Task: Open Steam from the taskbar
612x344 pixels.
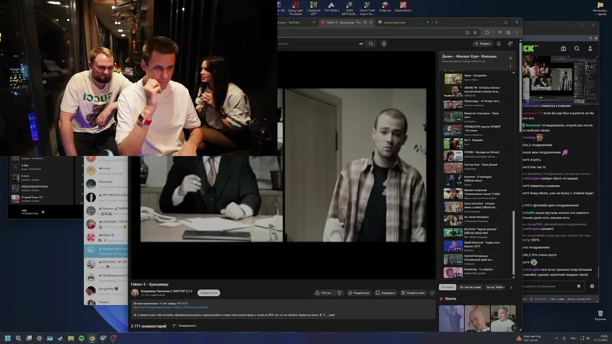Action: (x=60, y=338)
